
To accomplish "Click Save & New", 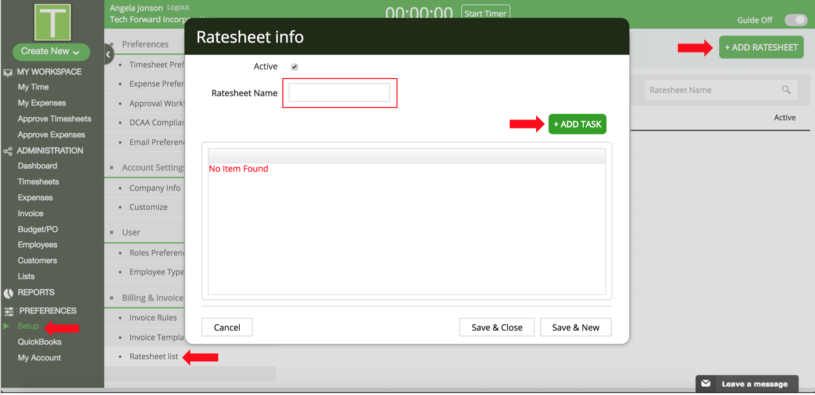I will point(576,327).
